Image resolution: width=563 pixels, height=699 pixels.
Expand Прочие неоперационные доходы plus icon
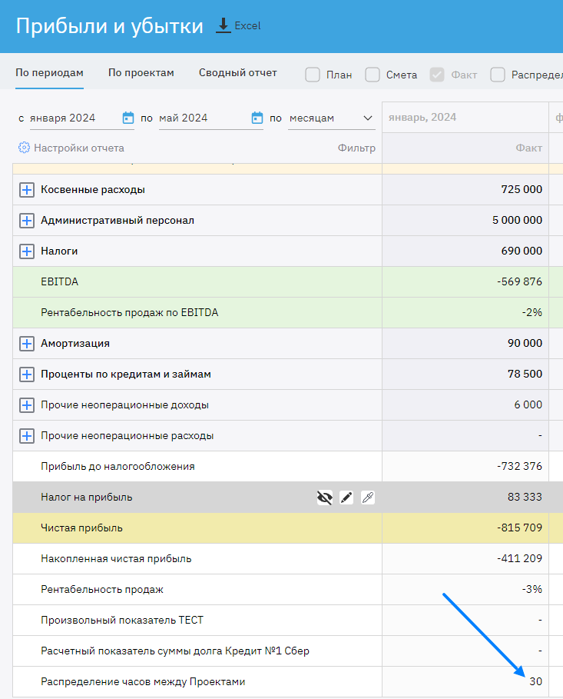[27, 405]
